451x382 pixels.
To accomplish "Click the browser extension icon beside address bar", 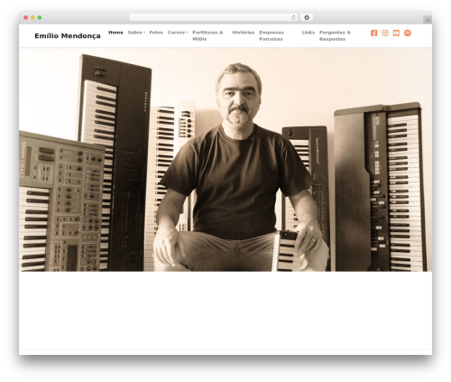I will point(307,17).
